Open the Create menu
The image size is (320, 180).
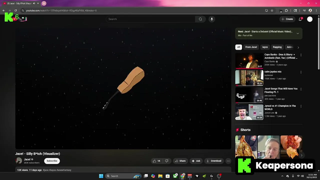point(287,19)
